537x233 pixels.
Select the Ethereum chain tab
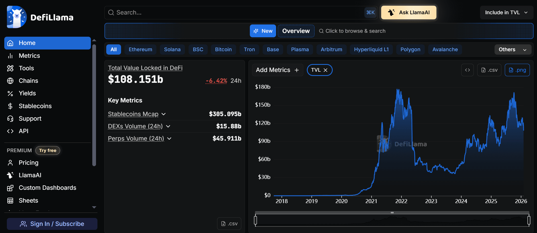pos(140,50)
